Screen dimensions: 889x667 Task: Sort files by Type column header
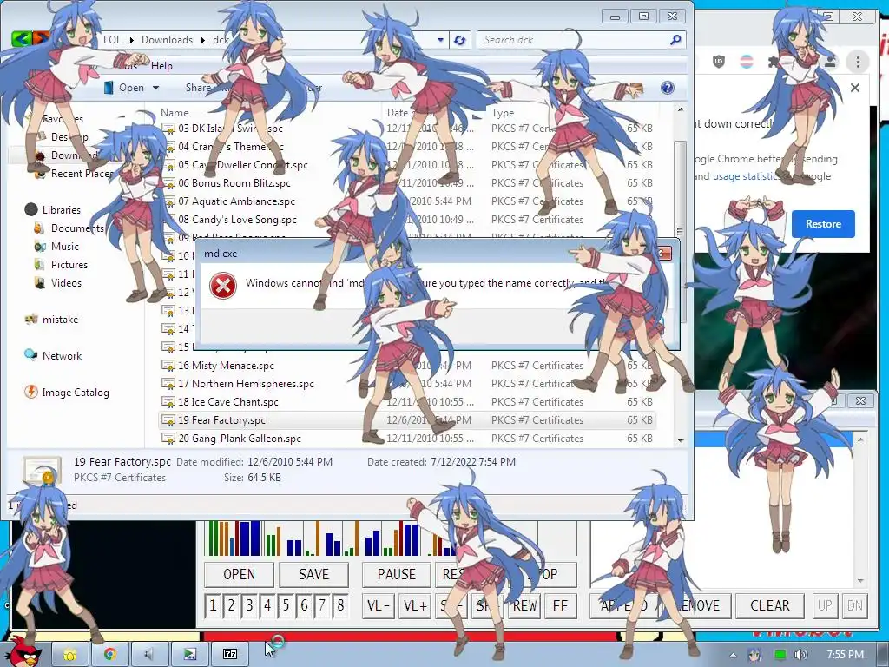pos(503,112)
